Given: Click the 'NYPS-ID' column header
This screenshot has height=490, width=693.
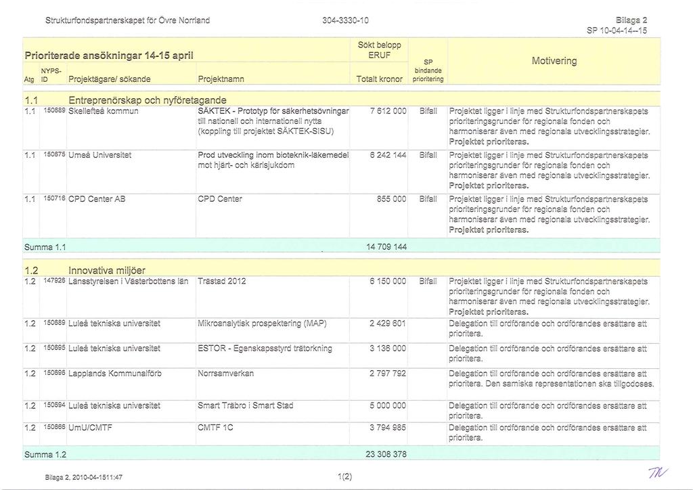Looking at the screenshot, I should pos(51,75).
